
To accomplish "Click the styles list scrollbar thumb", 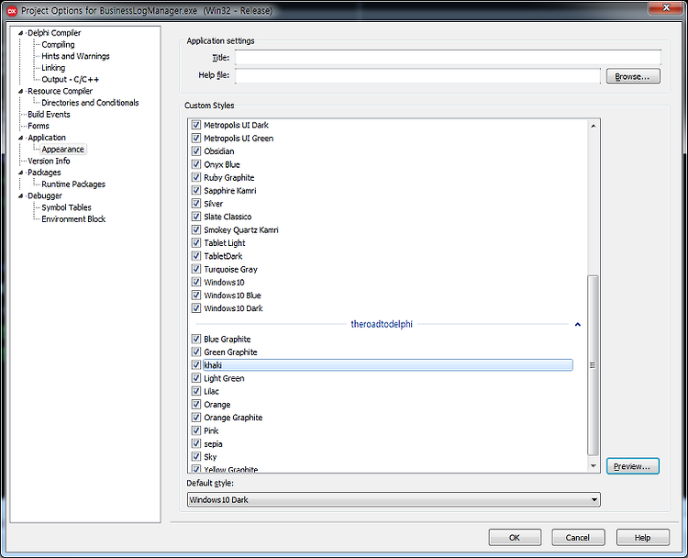I will tap(593, 365).
